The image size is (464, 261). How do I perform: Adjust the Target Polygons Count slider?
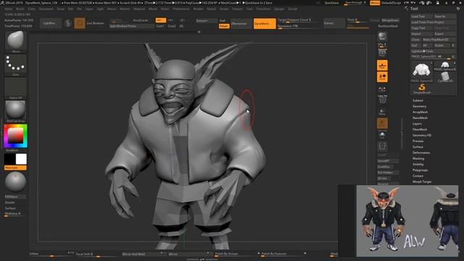298,20
